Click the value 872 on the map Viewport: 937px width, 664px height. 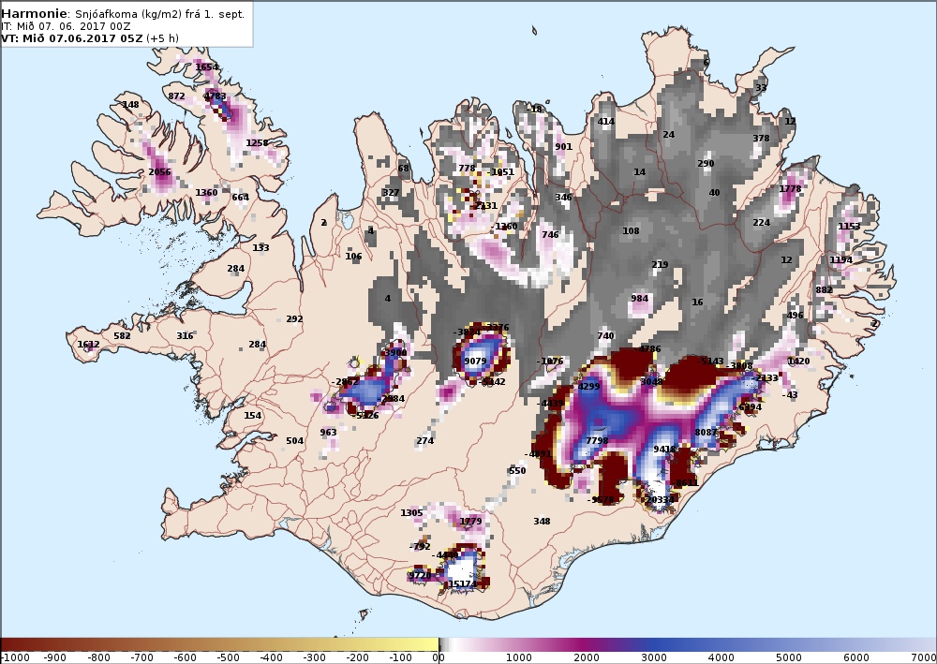(x=176, y=96)
